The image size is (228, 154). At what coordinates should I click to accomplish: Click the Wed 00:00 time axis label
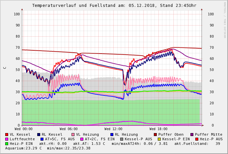tap(24, 129)
